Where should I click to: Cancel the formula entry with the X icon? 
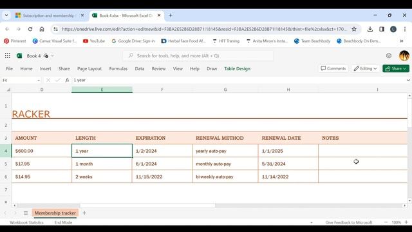click(48, 80)
